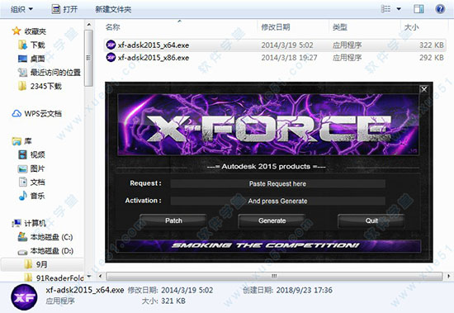Image resolution: width=454 pixels, height=313 pixels.
Task: Click 修改日期 value 2014/3/19 5:02 in details pane
Action: [x=187, y=290]
